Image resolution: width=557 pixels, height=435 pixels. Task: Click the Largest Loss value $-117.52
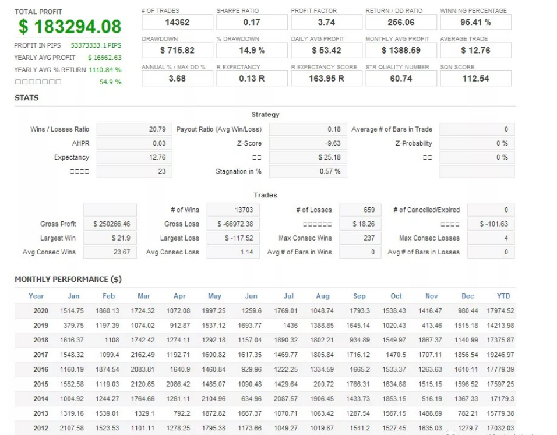pyautogui.click(x=233, y=238)
